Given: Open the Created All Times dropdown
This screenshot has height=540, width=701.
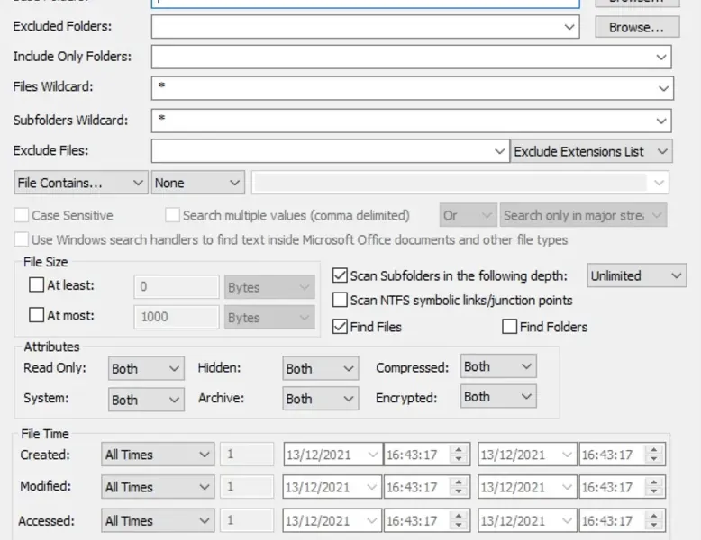Looking at the screenshot, I should click(158, 454).
